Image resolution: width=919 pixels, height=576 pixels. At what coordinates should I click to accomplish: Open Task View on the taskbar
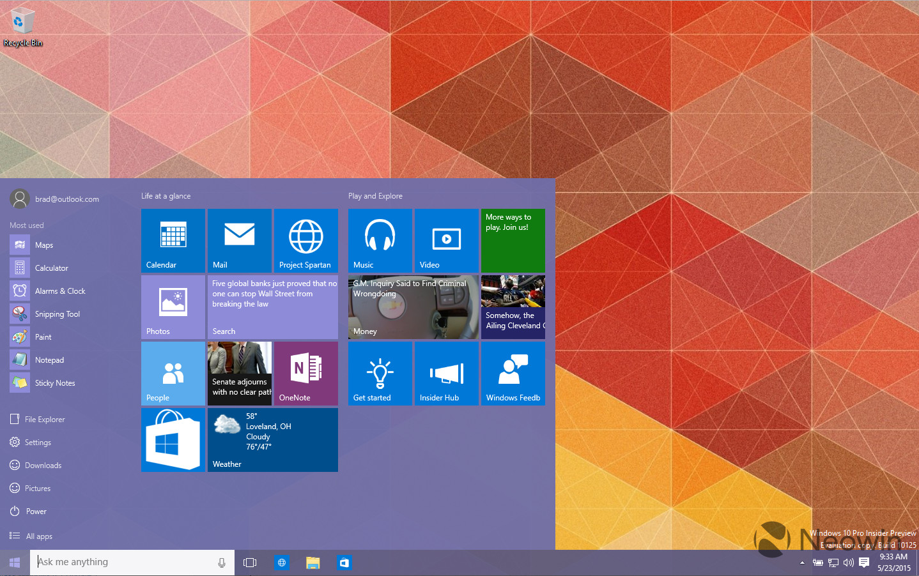point(250,563)
